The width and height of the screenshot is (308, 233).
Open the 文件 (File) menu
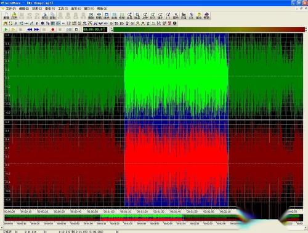(x=11, y=9)
